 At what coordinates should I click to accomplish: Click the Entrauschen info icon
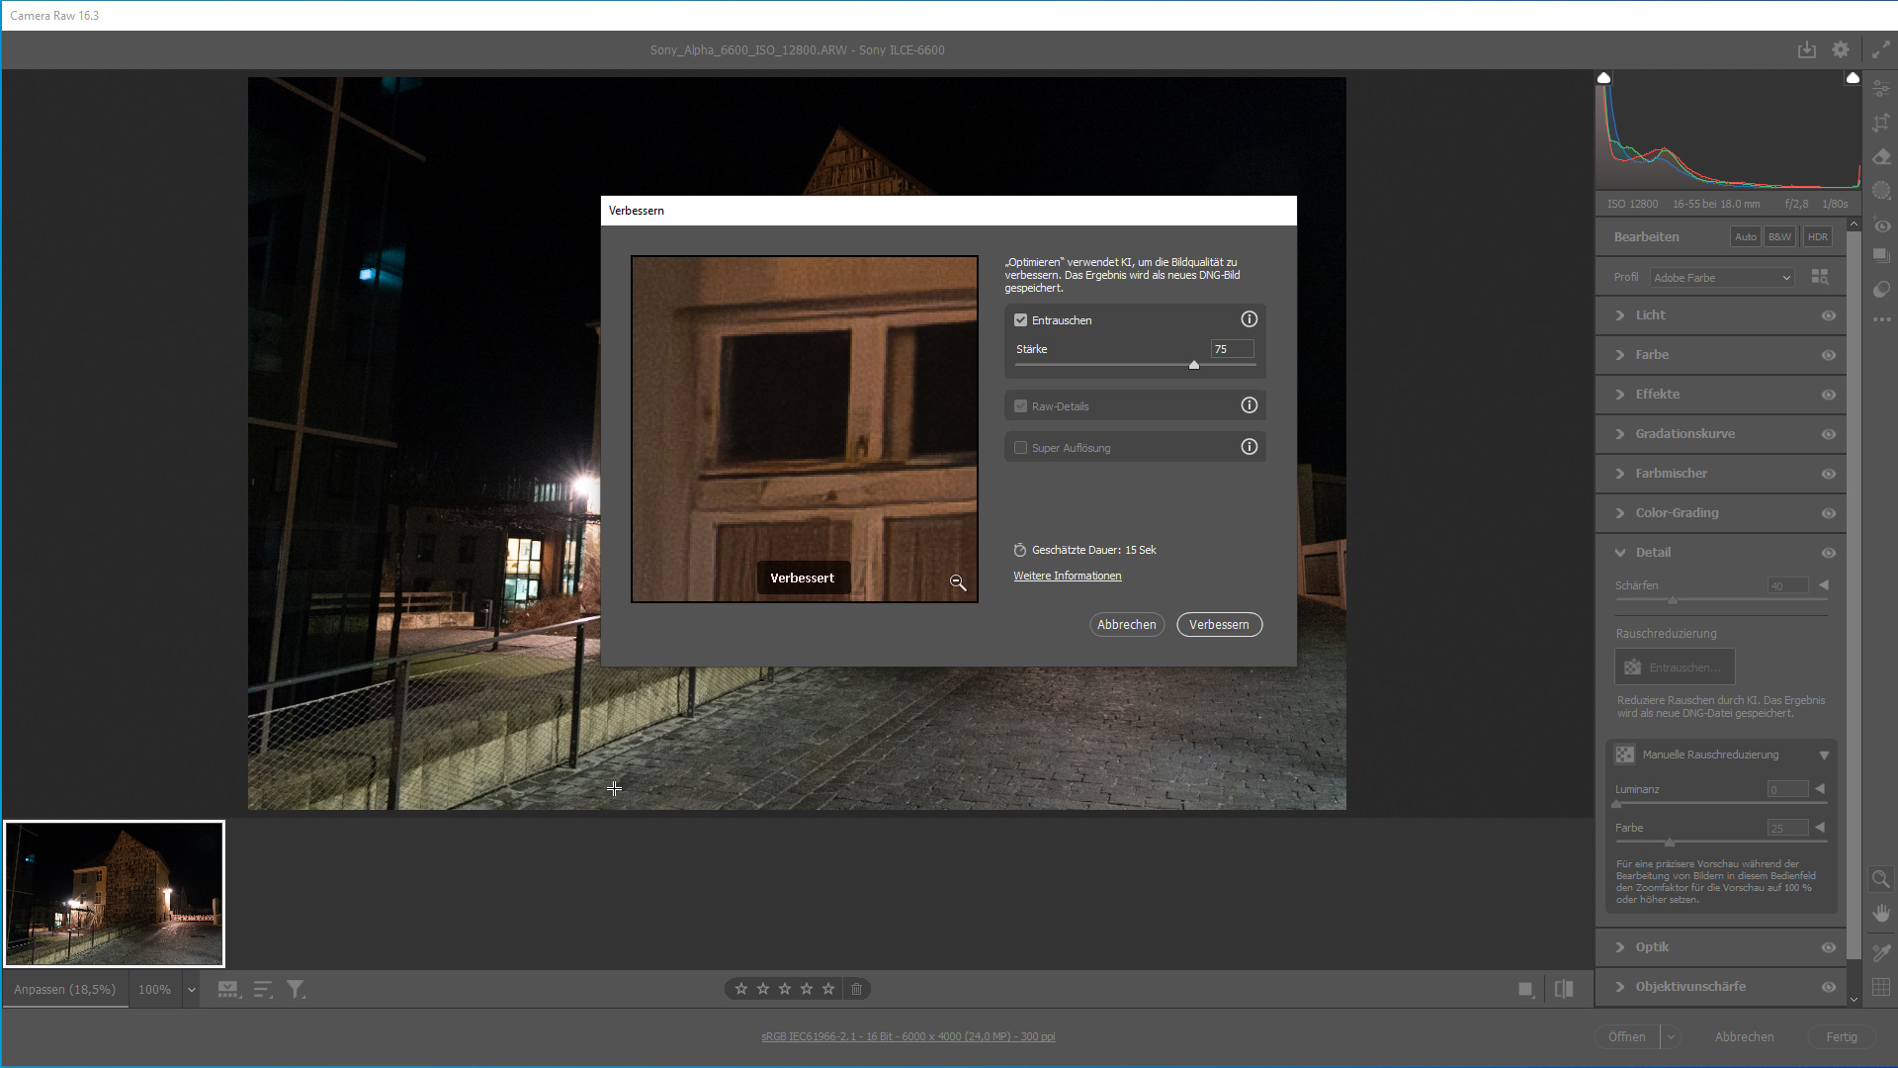click(1250, 319)
